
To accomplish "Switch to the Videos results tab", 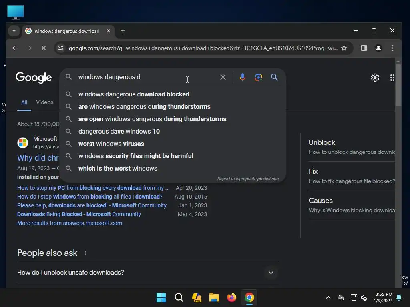I will click(x=45, y=102).
